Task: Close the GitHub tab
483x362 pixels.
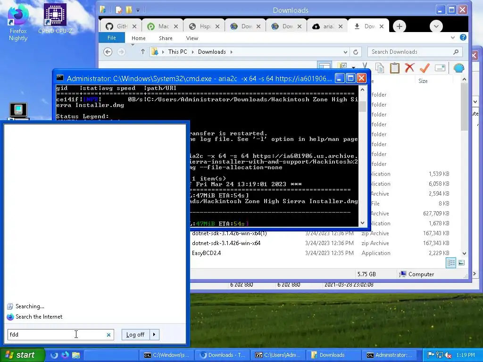Action: (x=134, y=26)
